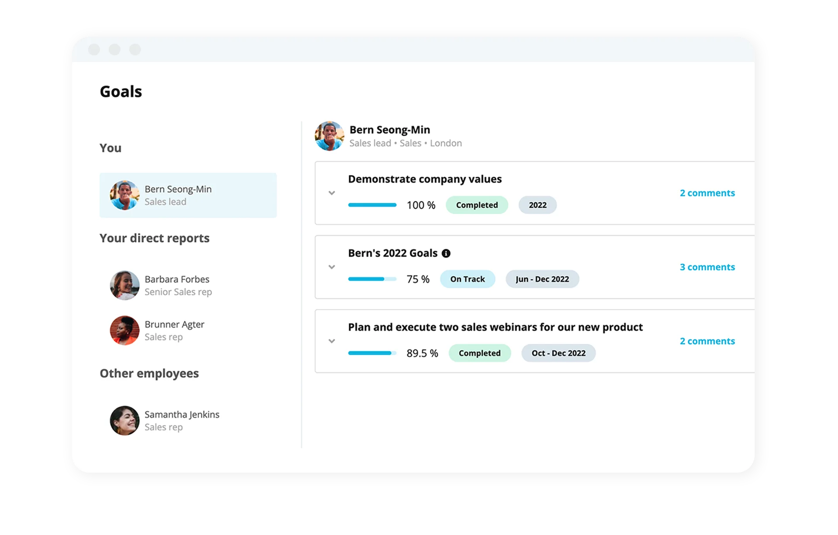
Task: Click Brunner Agter's avatar
Action: (124, 330)
